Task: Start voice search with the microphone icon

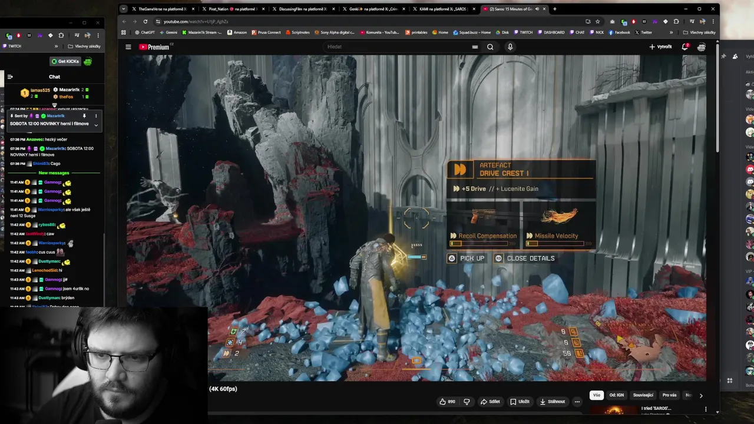Action: click(510, 47)
